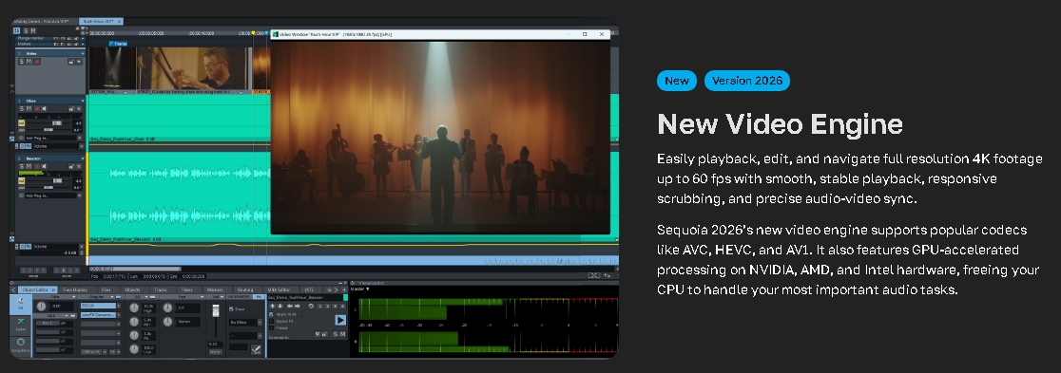This screenshot has height=373, width=1061.
Task: Click the EQ High band knob
Action: pos(134,308)
